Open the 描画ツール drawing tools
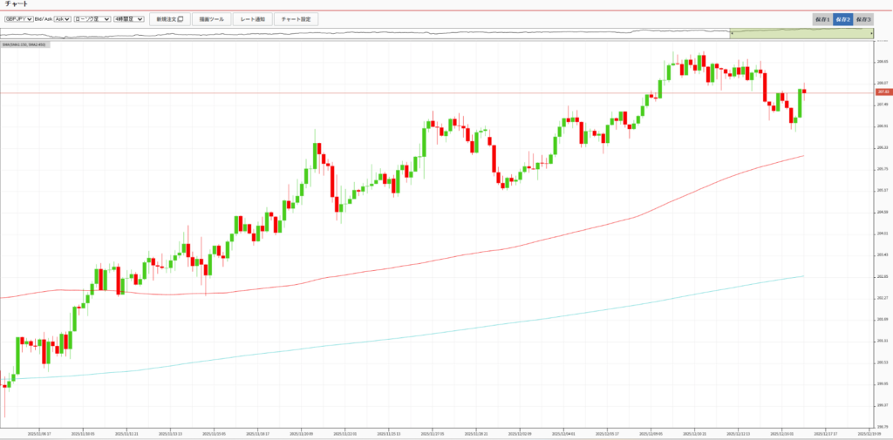Image resolution: width=893 pixels, height=440 pixels. (x=210, y=18)
